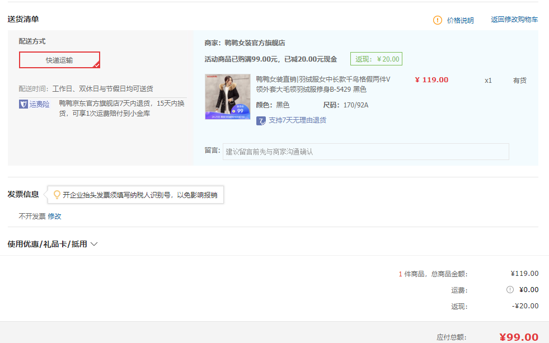Click the price explanation warning icon
Viewport: 549px width, 343px height.
(x=437, y=20)
